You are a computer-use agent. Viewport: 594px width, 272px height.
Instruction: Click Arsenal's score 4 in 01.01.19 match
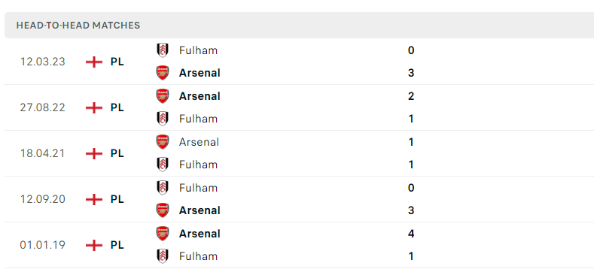pyautogui.click(x=411, y=234)
